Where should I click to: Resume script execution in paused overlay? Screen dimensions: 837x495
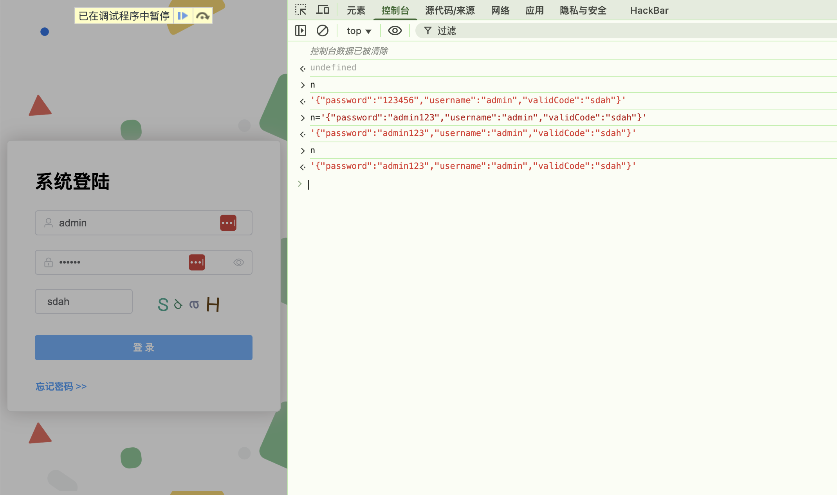(183, 16)
